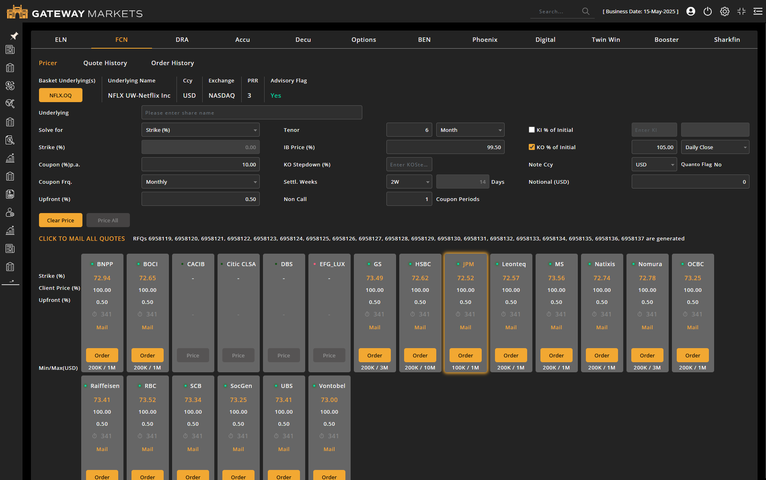Open the user settings sidebar icon

(x=10, y=212)
